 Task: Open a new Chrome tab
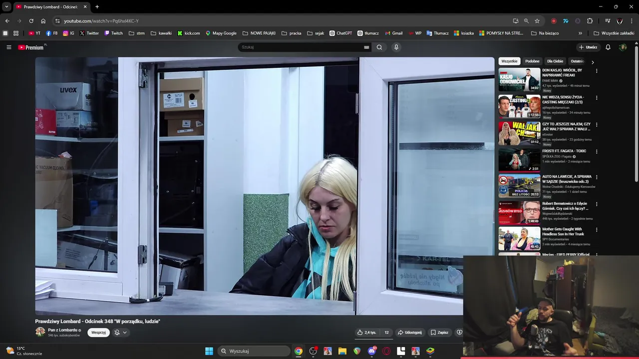click(x=97, y=6)
